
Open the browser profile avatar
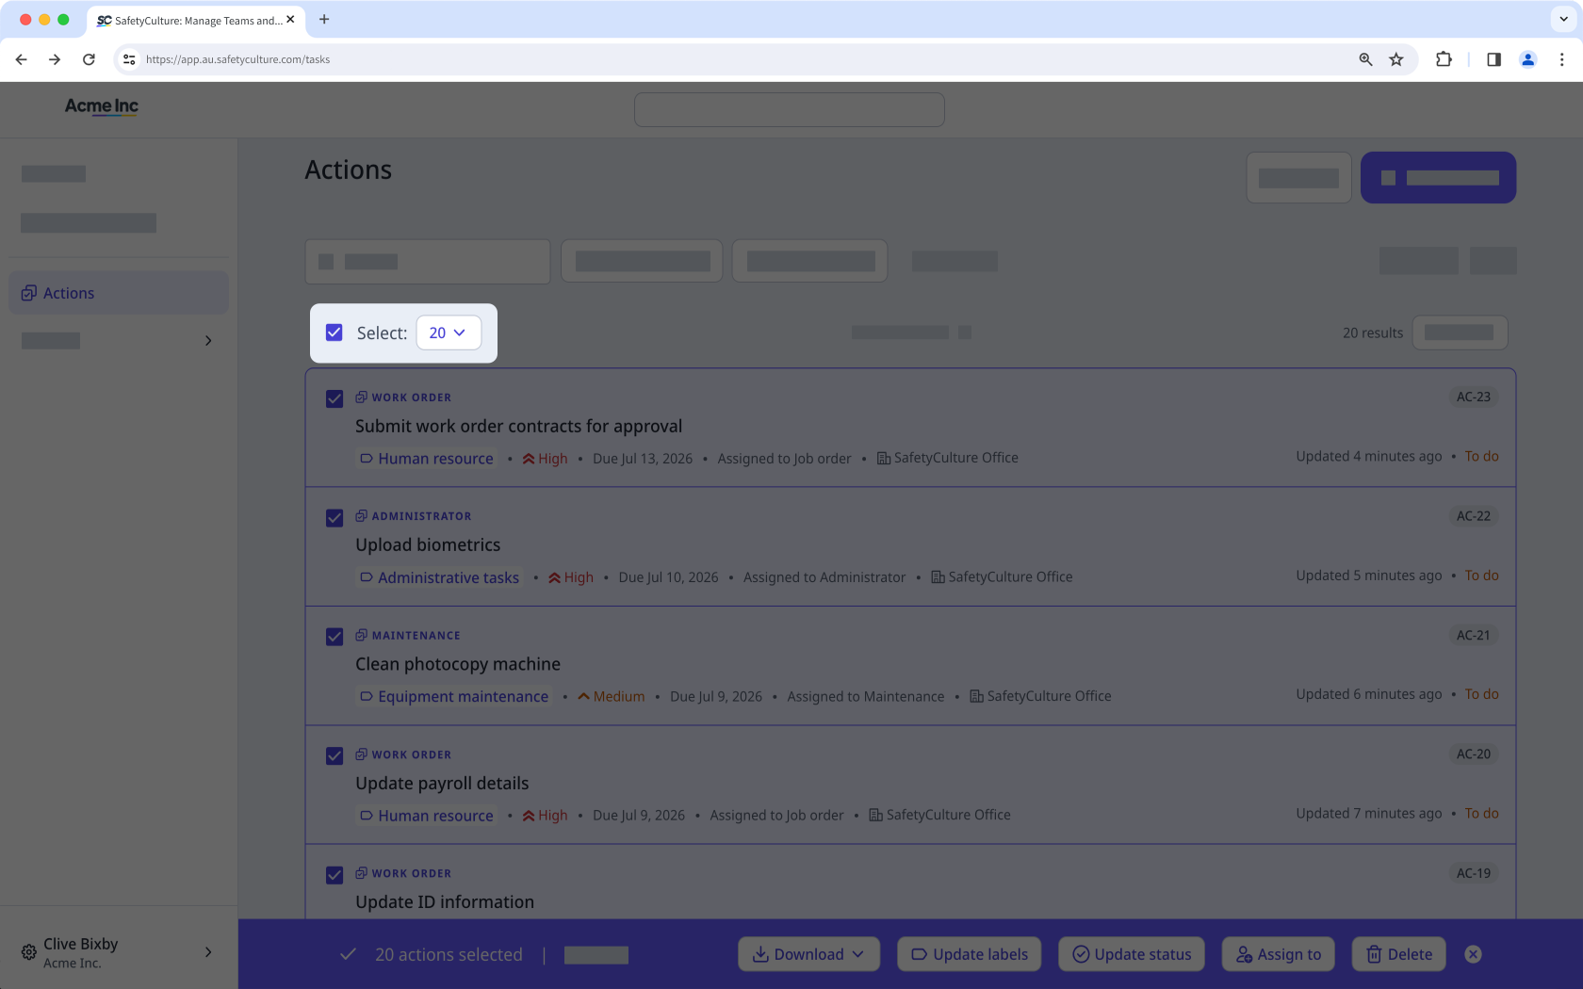[1528, 59]
